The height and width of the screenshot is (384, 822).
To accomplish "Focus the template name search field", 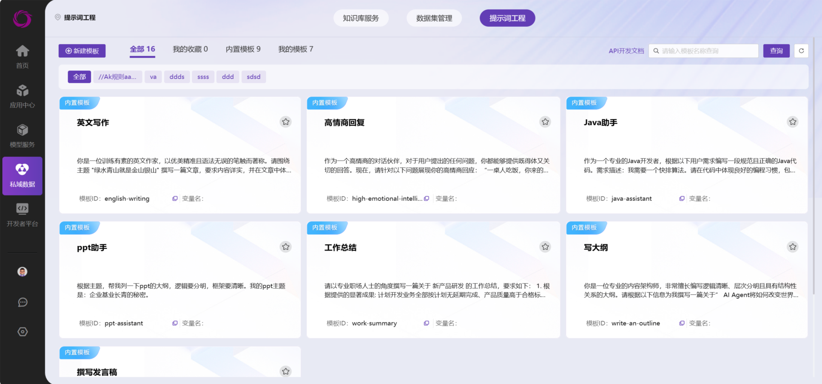I will tap(703, 51).
